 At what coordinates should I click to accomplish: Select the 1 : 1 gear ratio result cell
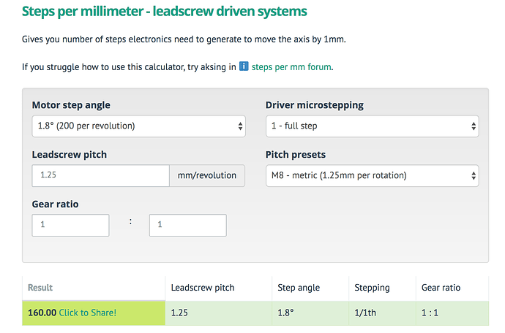432,313
